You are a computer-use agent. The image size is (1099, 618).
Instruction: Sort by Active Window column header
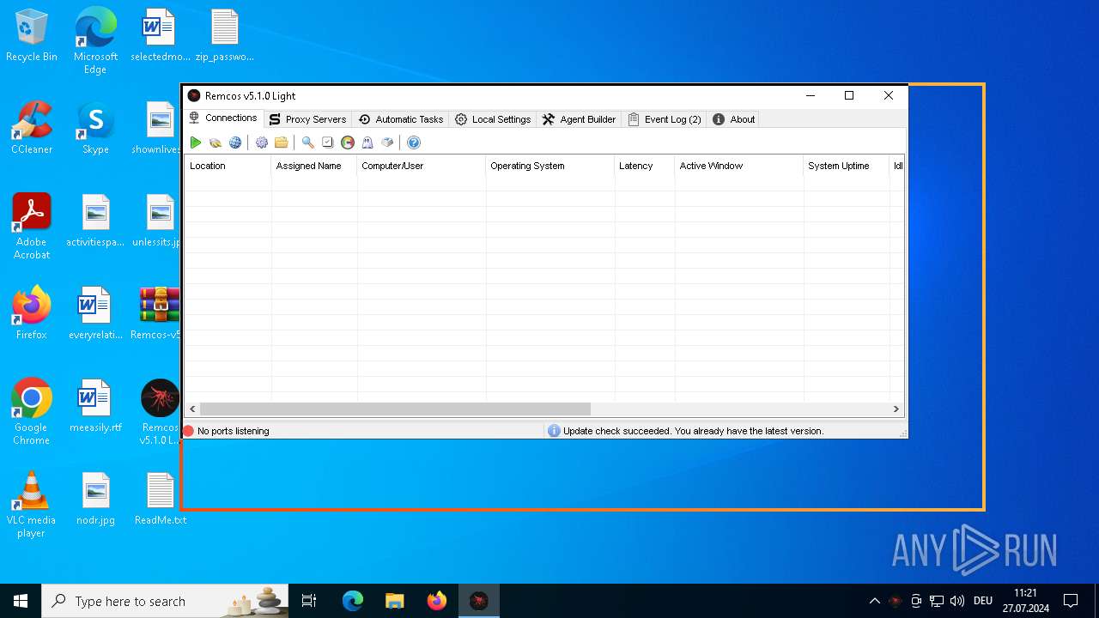739,166
